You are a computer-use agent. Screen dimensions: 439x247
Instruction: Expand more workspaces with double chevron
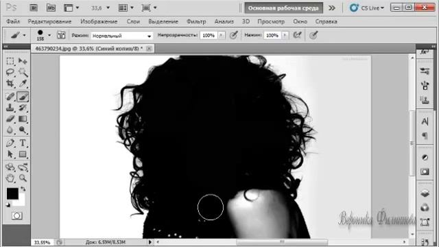click(x=332, y=8)
